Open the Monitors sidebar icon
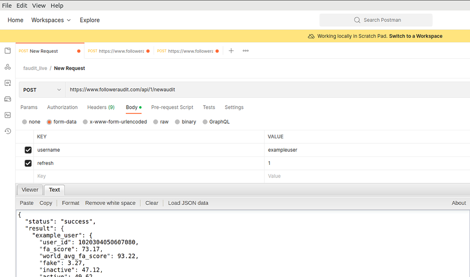The height and width of the screenshot is (277, 470). (8, 115)
